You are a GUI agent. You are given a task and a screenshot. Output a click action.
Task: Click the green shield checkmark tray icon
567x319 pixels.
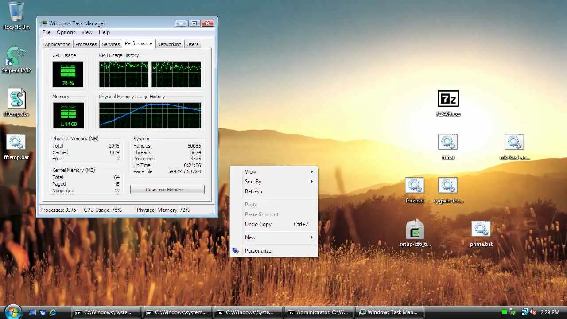pyautogui.click(x=513, y=312)
